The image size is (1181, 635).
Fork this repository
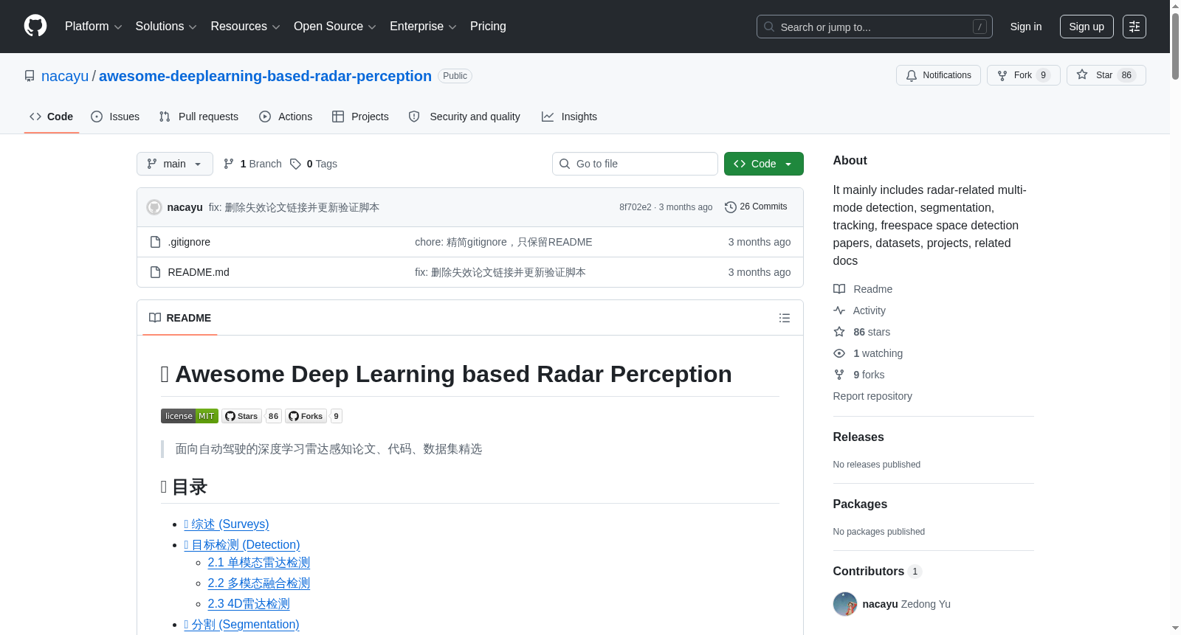point(1023,75)
